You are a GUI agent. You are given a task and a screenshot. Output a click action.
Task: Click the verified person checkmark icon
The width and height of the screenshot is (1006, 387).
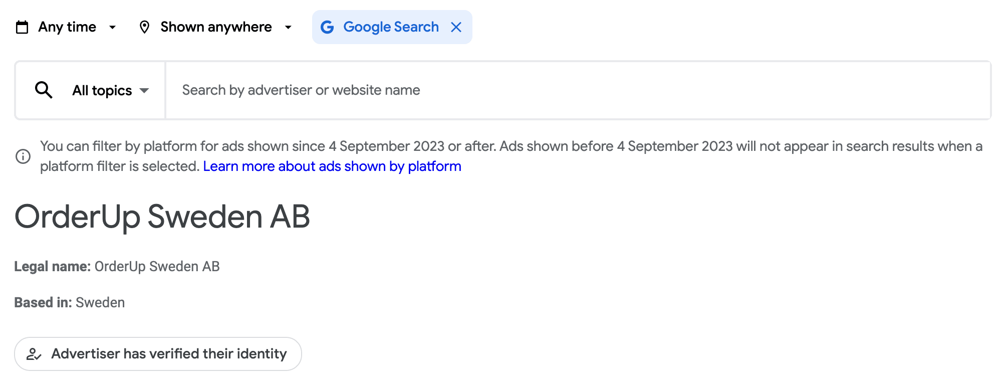click(34, 354)
